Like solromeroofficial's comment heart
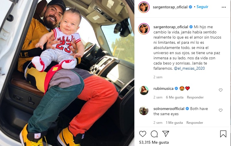The height and width of the screenshot is (146, 231). (x=221, y=110)
